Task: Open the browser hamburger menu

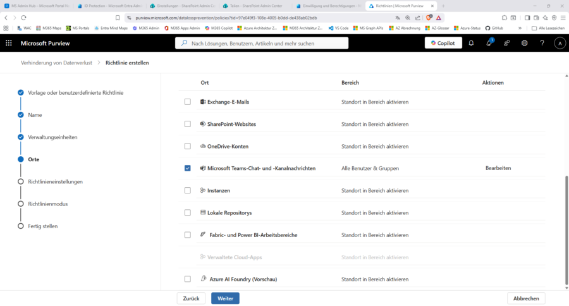Action: click(563, 18)
